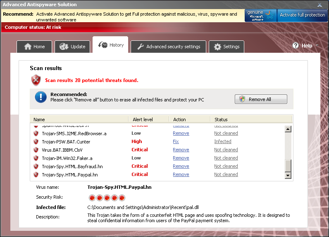
Task: Switch to the Update tab
Action: point(72,47)
